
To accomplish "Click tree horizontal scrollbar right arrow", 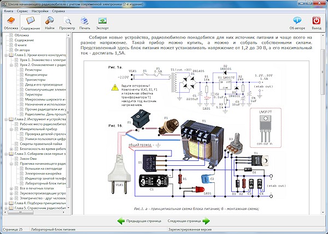I will [63, 212].
